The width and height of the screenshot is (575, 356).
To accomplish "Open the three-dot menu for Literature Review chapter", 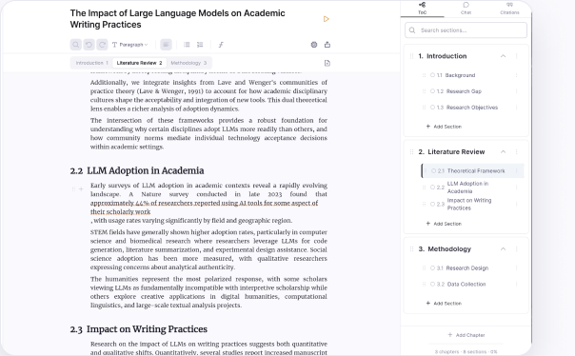I will pos(516,151).
